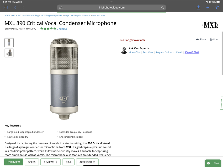Open the AA text size menu

click(61, 7)
